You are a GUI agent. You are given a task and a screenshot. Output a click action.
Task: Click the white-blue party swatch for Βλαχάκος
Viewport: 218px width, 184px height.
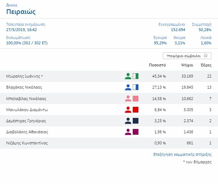(136, 87)
